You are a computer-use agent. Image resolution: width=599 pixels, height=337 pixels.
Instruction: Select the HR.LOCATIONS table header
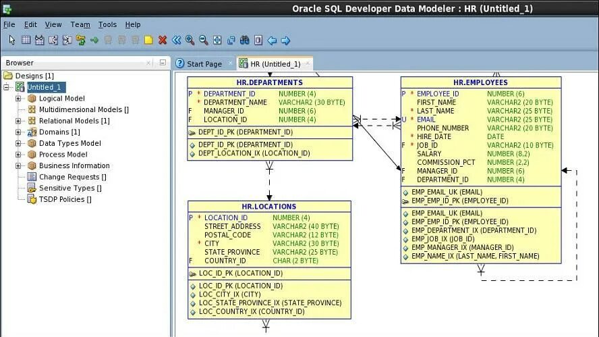[269, 207]
